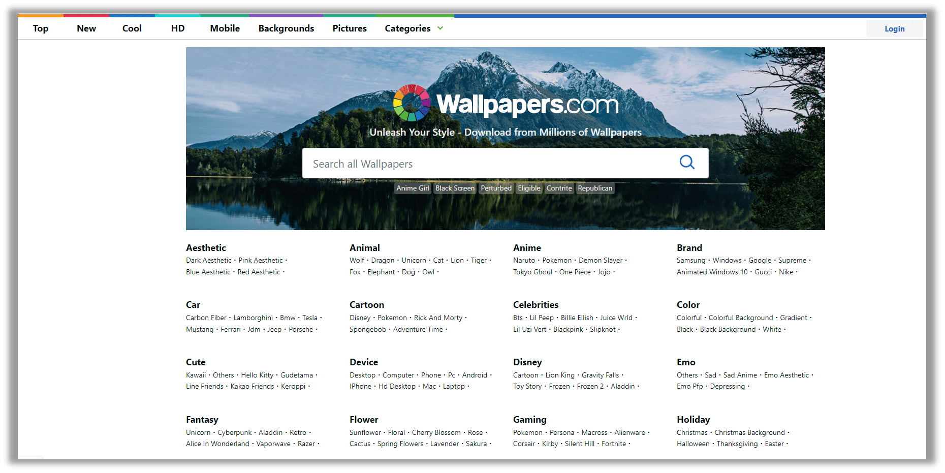Choose the Eligible search tag
The width and height of the screenshot is (945, 473).
pyautogui.click(x=529, y=188)
